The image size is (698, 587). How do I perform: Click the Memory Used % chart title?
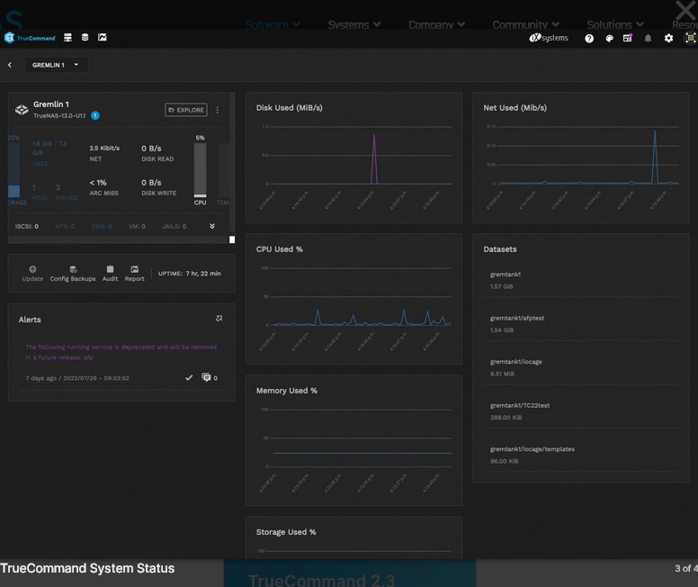(x=287, y=391)
